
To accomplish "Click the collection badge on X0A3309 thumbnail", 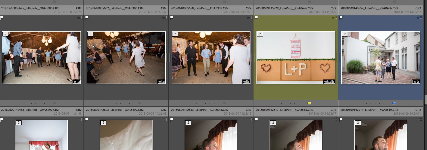I will click(x=245, y=81).
